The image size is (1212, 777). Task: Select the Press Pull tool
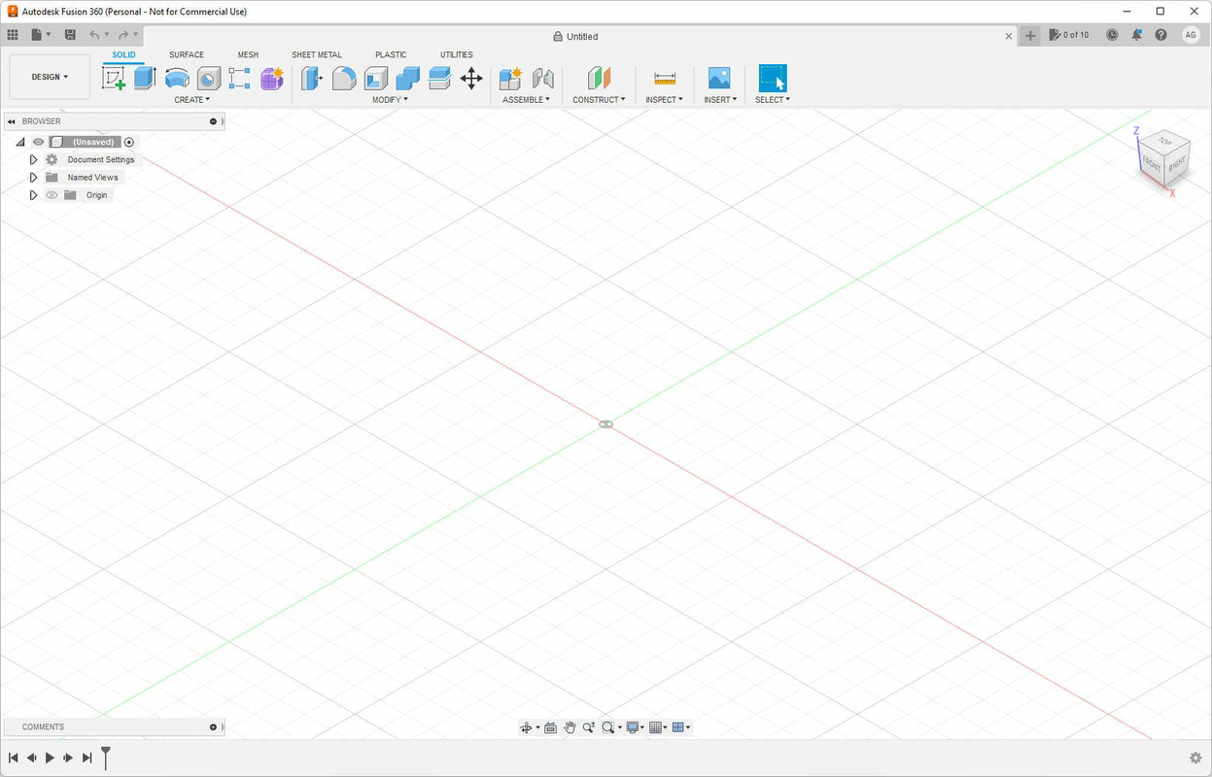click(x=312, y=79)
